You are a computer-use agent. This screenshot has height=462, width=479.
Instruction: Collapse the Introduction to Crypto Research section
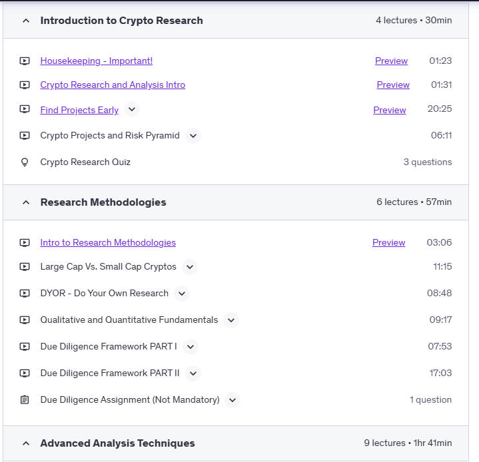click(x=26, y=21)
